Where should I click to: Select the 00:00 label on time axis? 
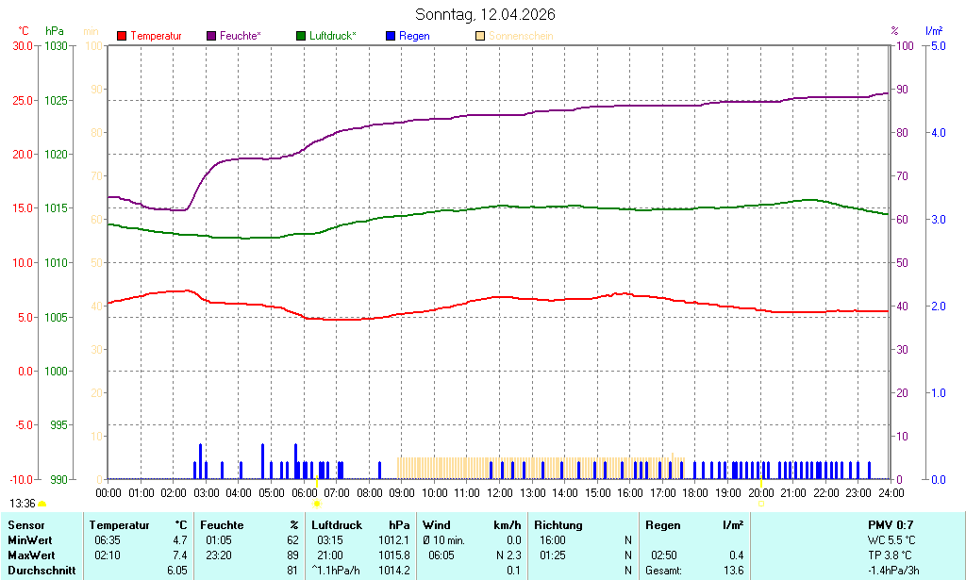(108, 492)
